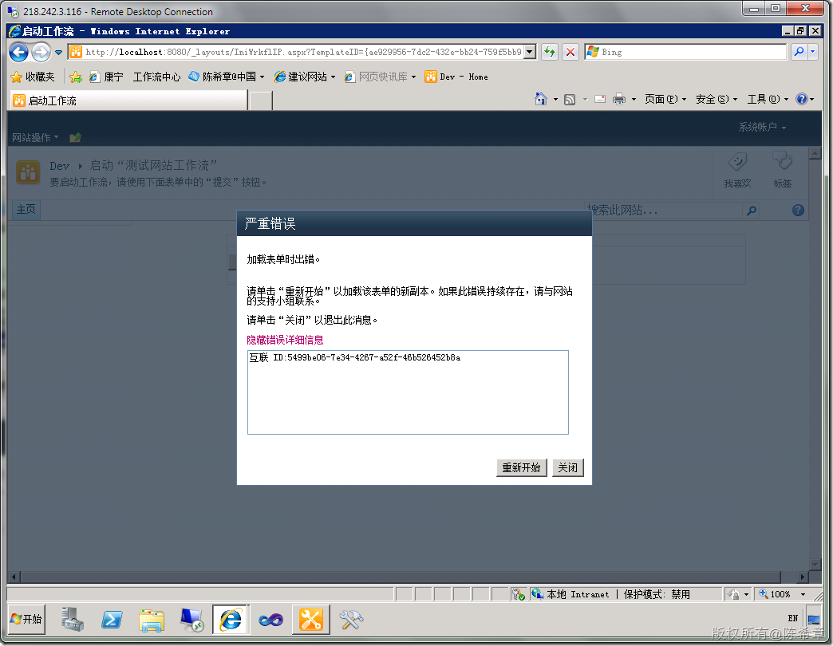The height and width of the screenshot is (646, 833).
Task: Open the 系统帐户 user menu
Action: pos(762,127)
